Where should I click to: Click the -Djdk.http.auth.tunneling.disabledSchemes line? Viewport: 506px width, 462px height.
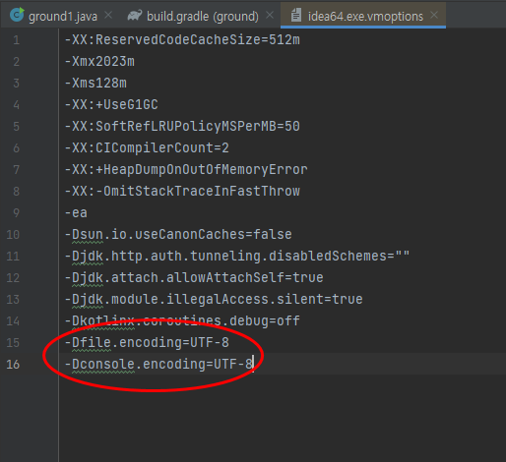(237, 257)
